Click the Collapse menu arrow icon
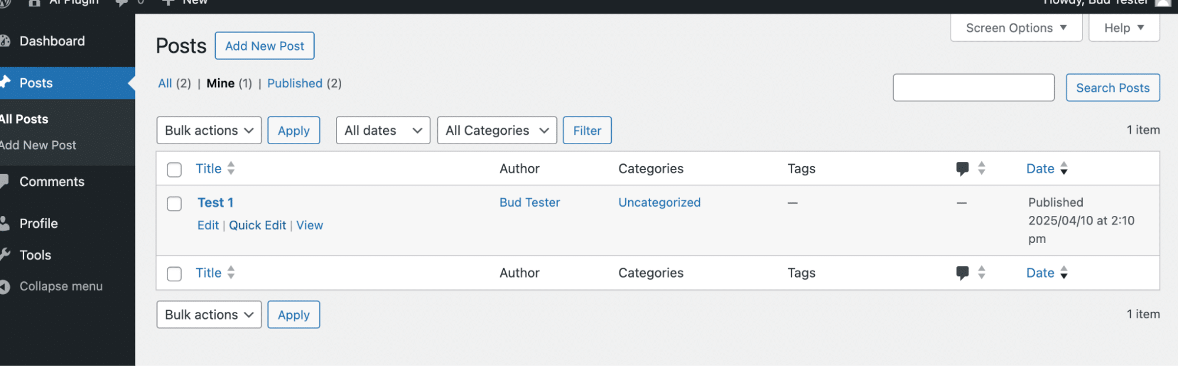1178x366 pixels. pyautogui.click(x=5, y=287)
